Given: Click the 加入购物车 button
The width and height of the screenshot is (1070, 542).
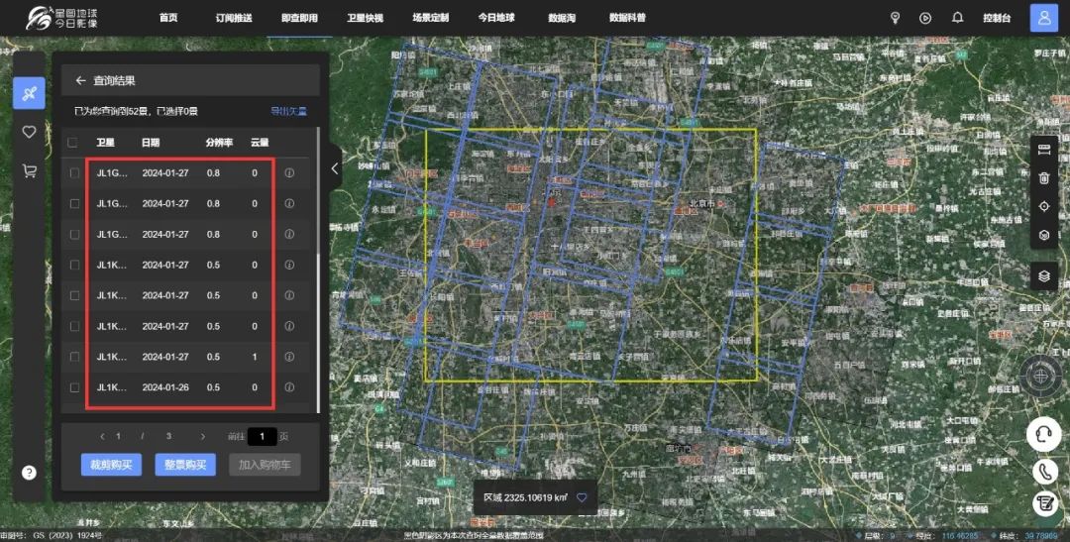Looking at the screenshot, I should 265,465.
